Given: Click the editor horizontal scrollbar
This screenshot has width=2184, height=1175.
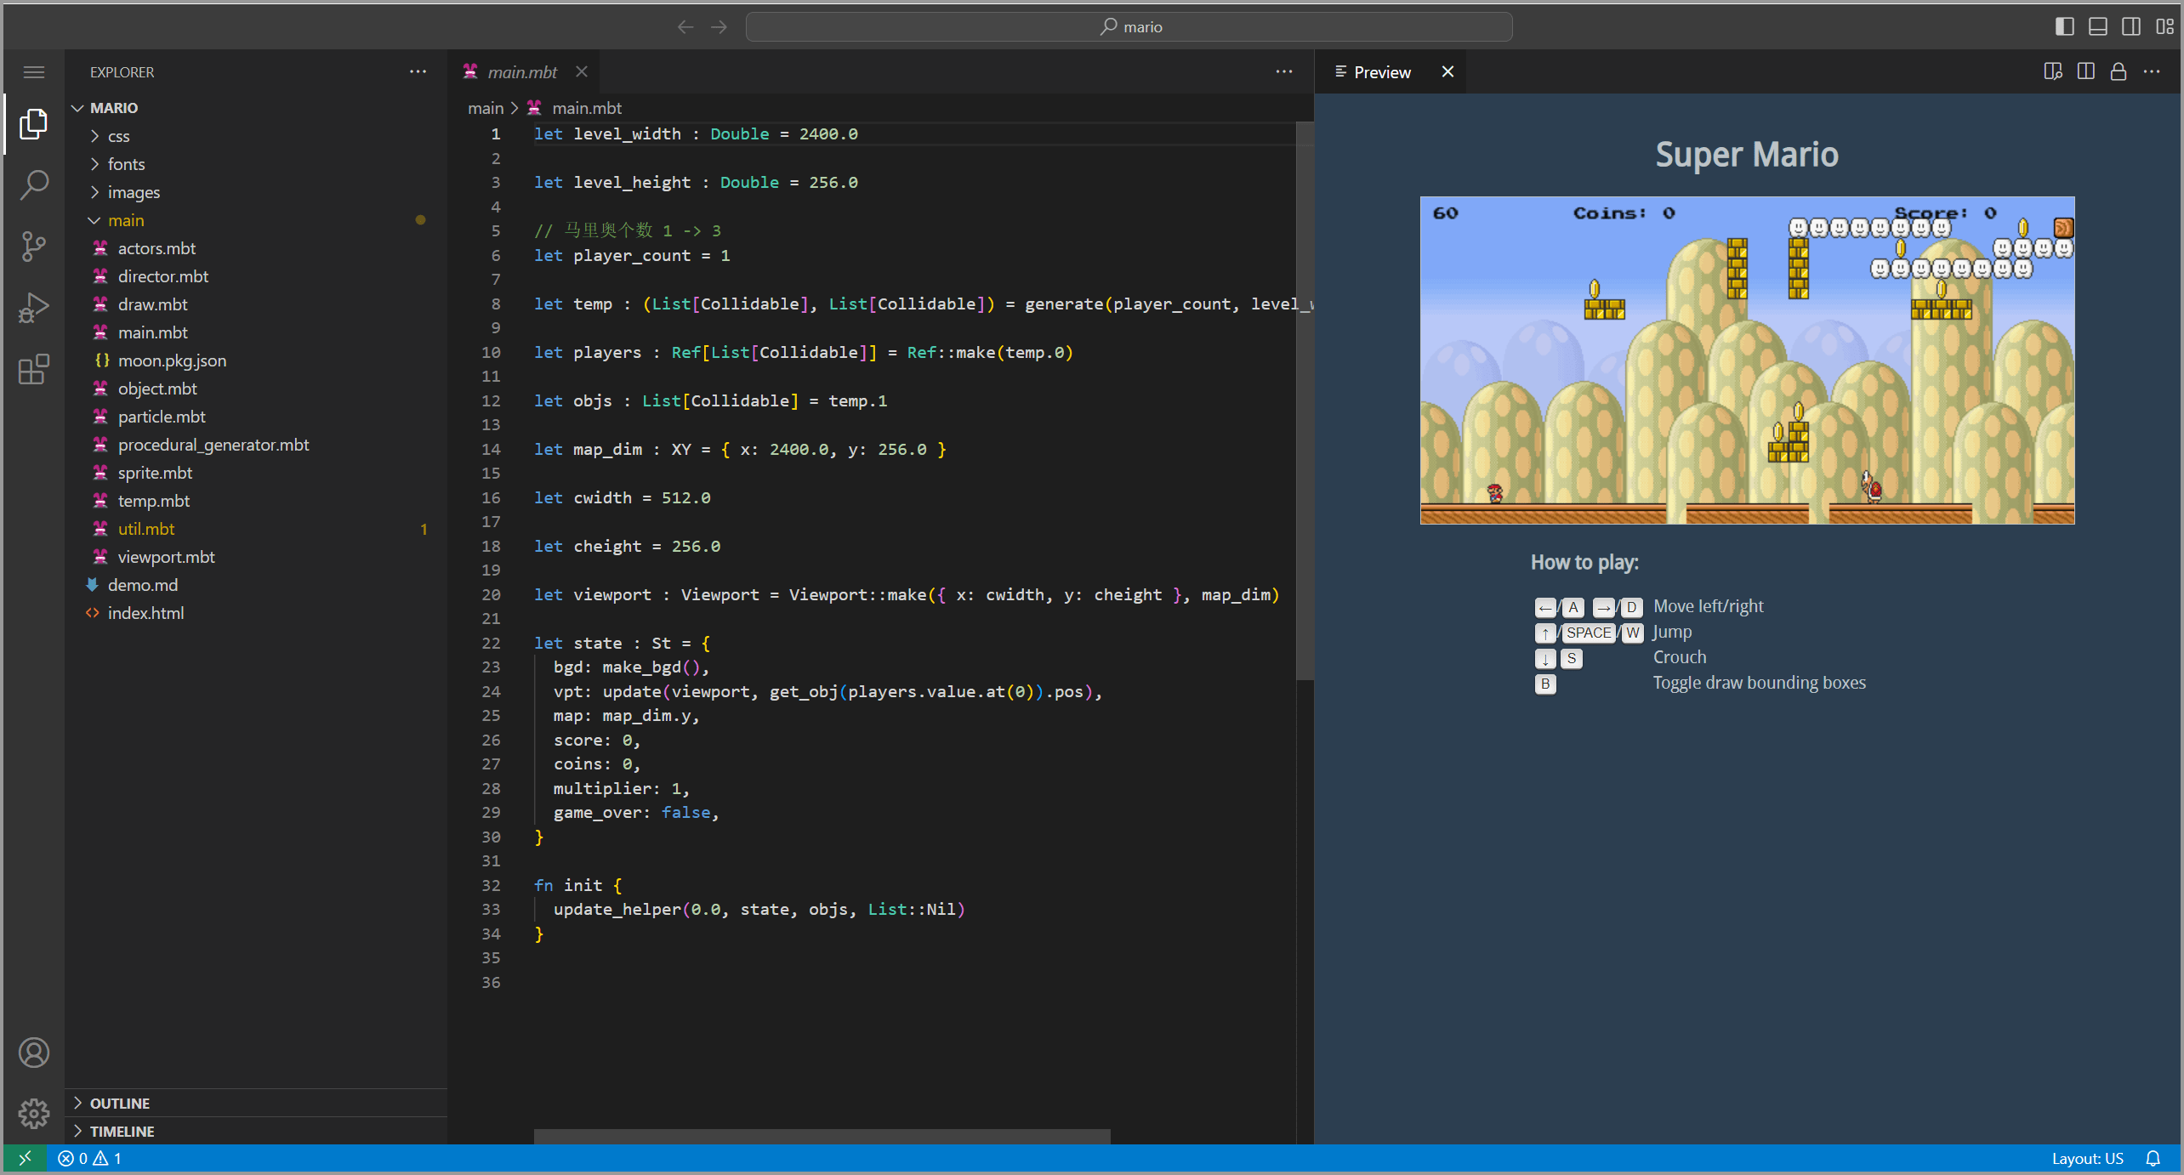Looking at the screenshot, I should [x=822, y=1136].
